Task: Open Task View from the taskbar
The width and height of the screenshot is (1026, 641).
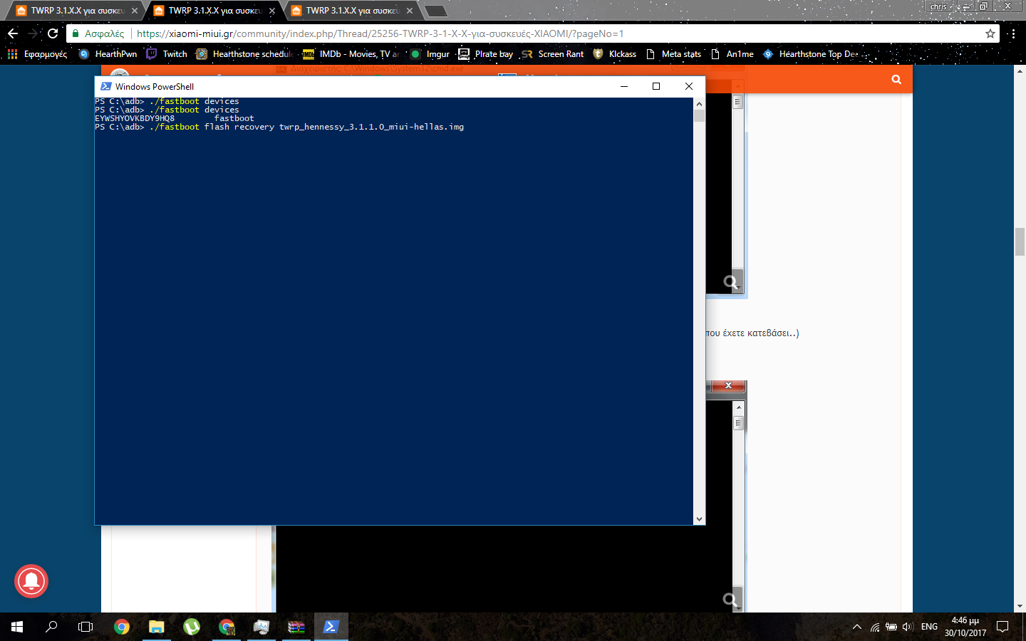Action: coord(85,627)
